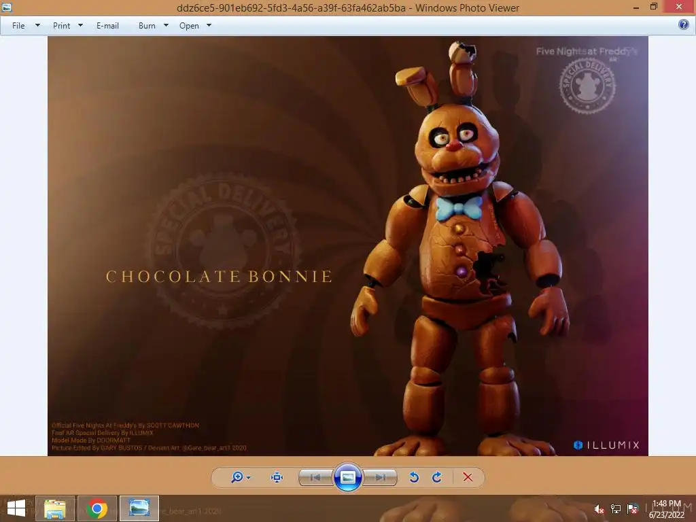The height and width of the screenshot is (522, 696).
Task: Play the slide show
Action: [347, 477]
